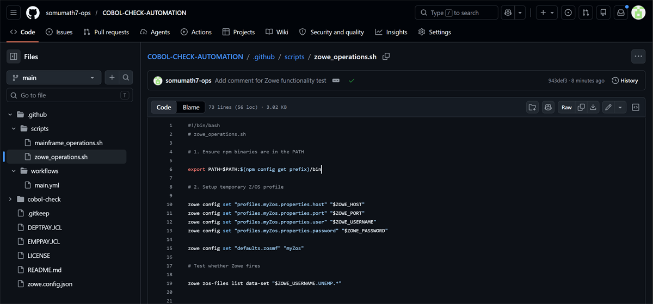Collapse the scripts folder

[14, 129]
